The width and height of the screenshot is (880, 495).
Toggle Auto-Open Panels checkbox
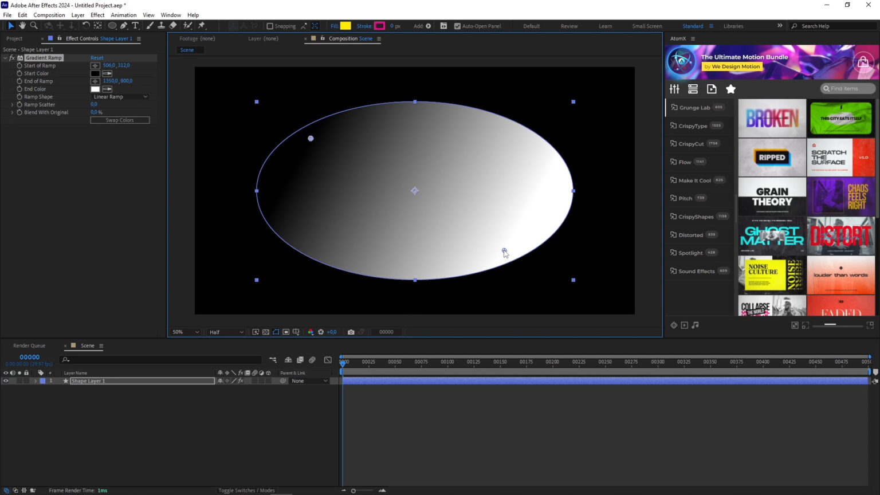[x=457, y=26]
